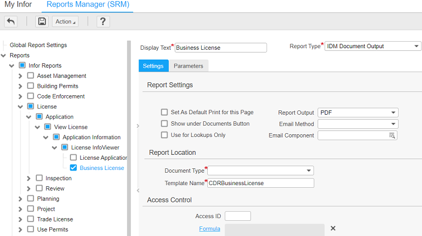Click the Template Name input field

click(x=260, y=183)
